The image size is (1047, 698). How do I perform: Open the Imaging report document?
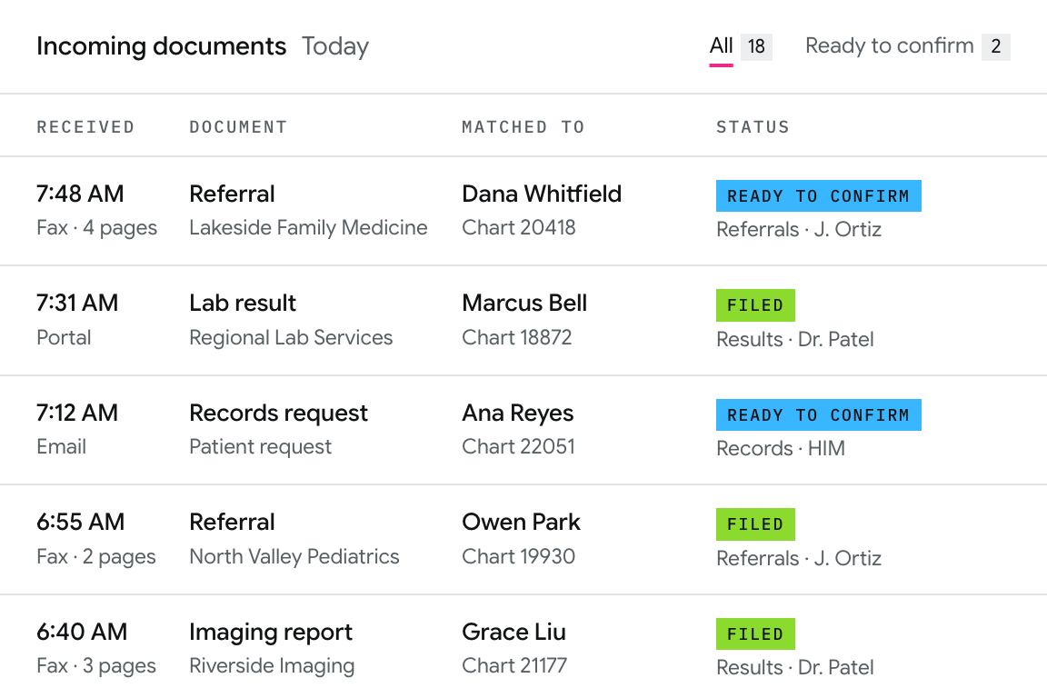[271, 633]
